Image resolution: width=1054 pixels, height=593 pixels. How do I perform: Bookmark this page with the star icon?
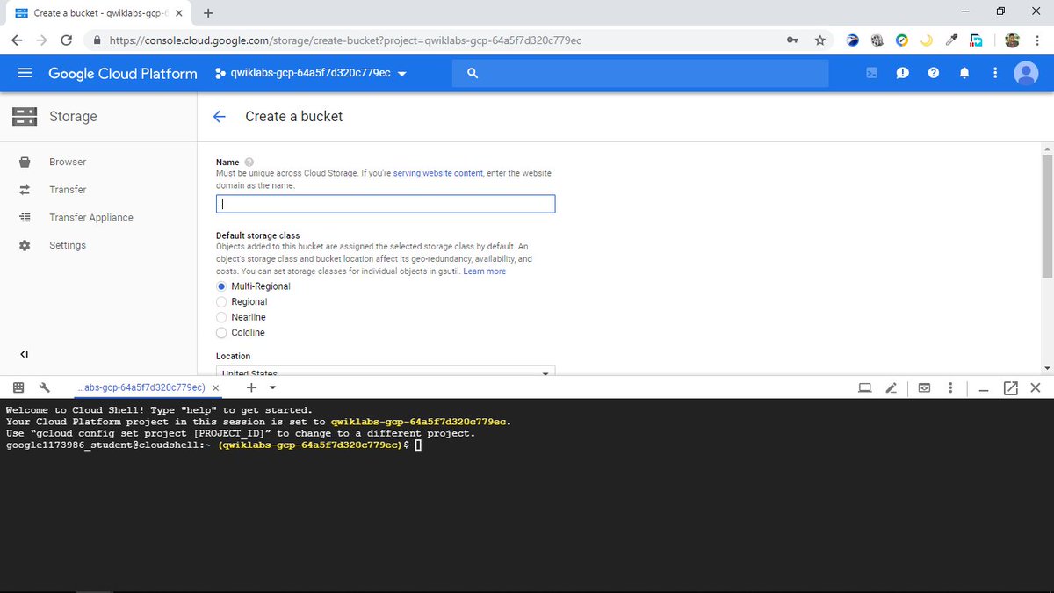click(819, 40)
